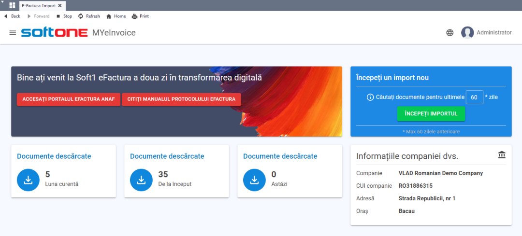Open the Administrator avatar icon
This screenshot has width=522, height=236.
[x=467, y=32]
